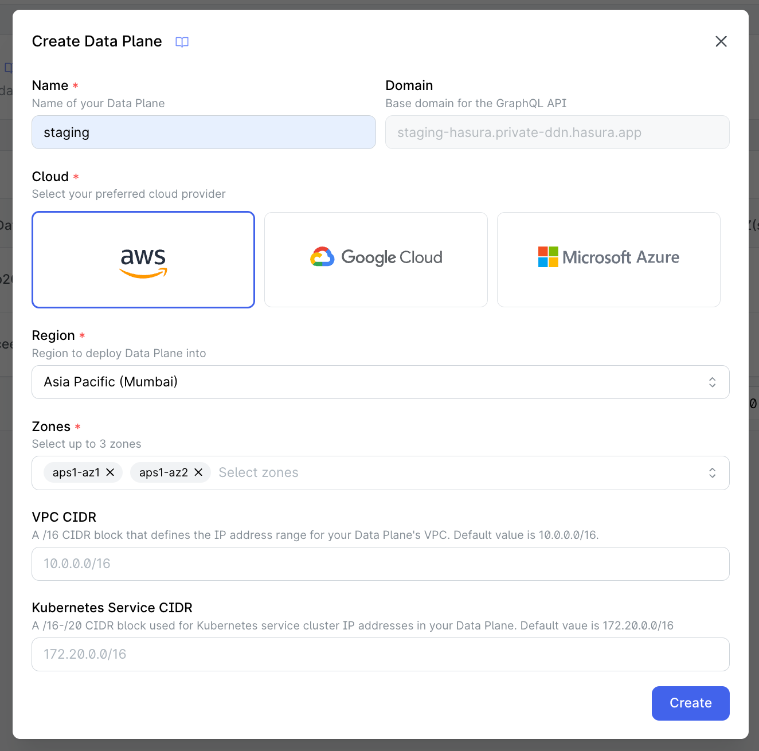
Task: Select the Microsoft Azure provider icon
Action: [x=608, y=259]
